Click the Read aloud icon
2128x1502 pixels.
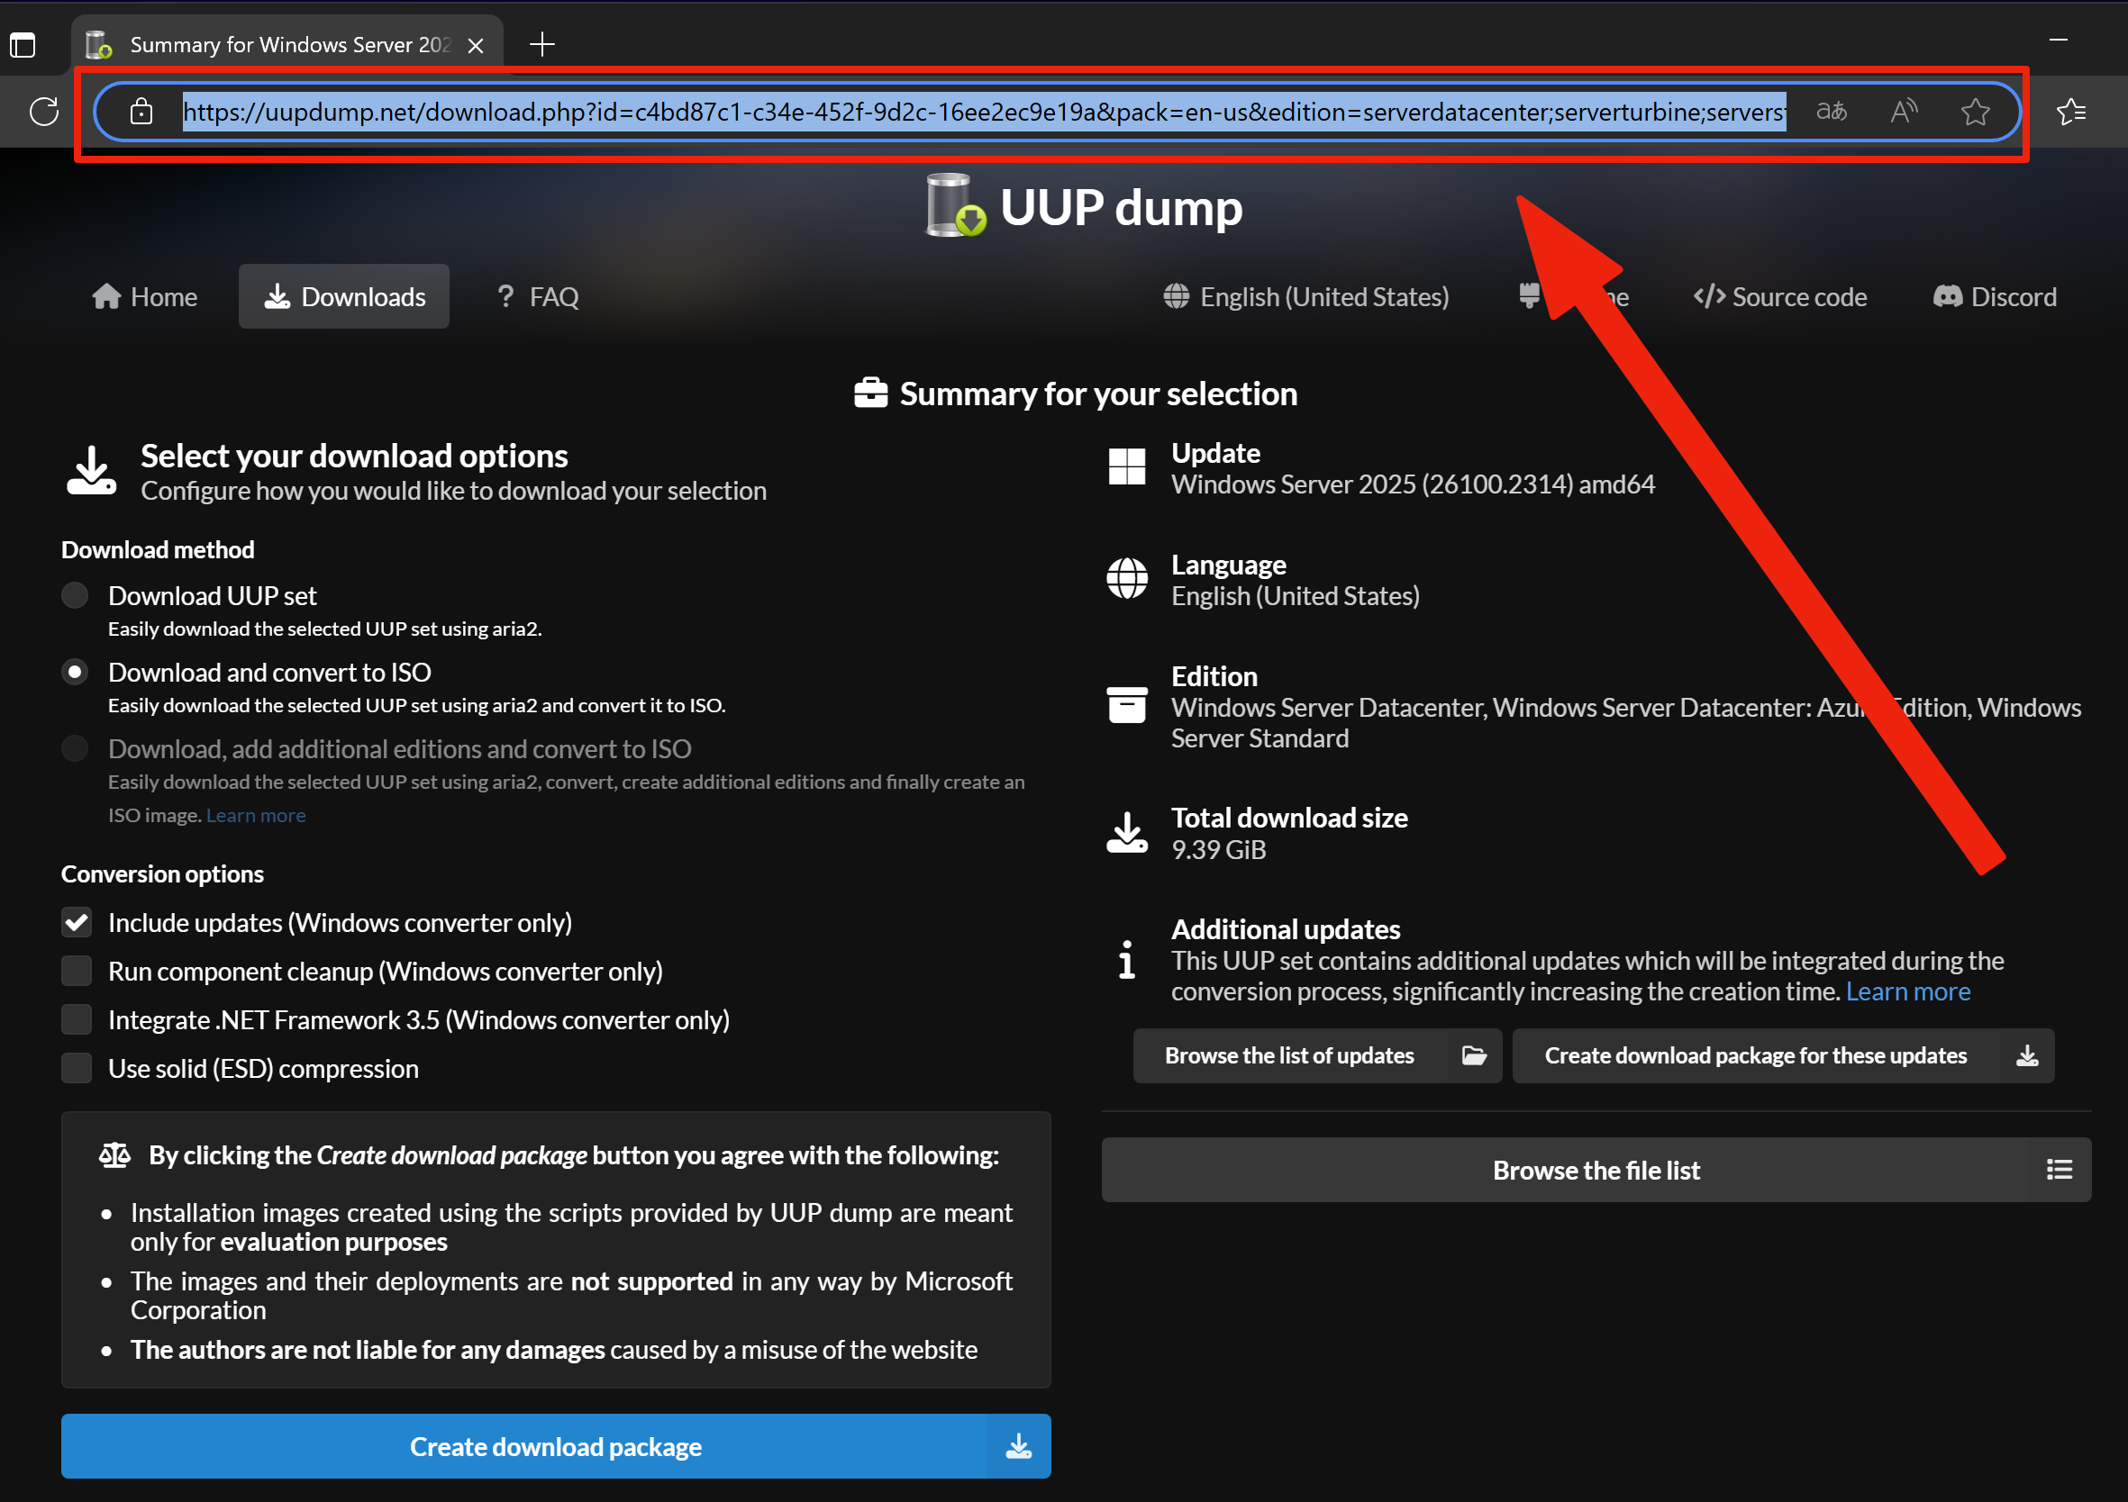tap(1903, 113)
